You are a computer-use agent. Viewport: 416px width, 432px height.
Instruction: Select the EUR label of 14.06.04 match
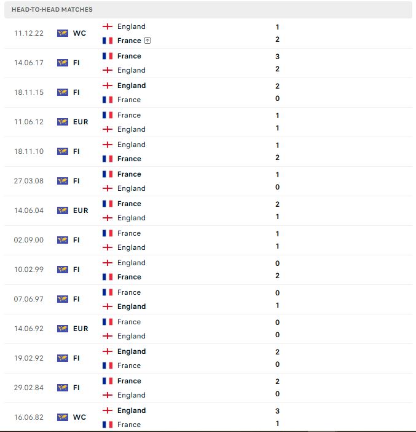pyautogui.click(x=80, y=210)
